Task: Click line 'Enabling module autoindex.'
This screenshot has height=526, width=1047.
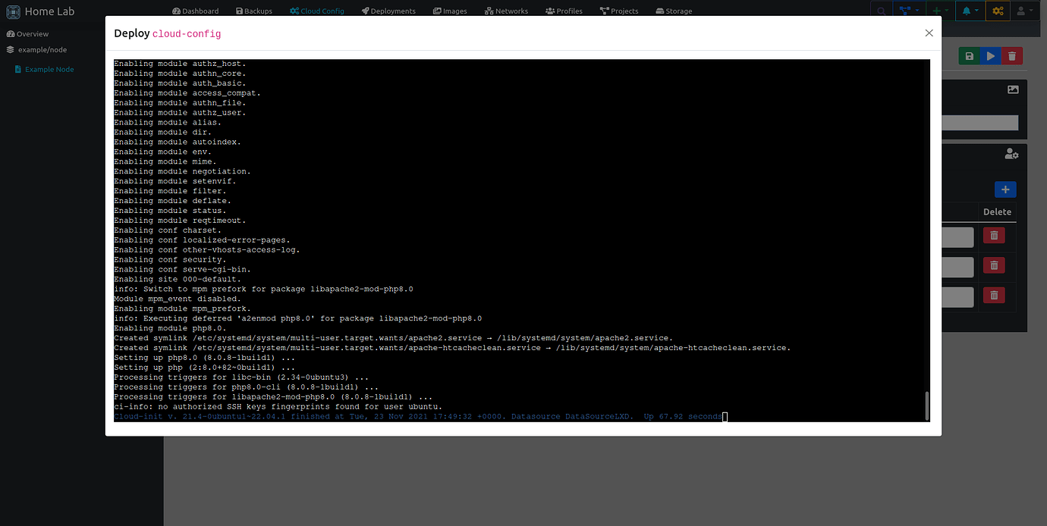Action: 178,142
